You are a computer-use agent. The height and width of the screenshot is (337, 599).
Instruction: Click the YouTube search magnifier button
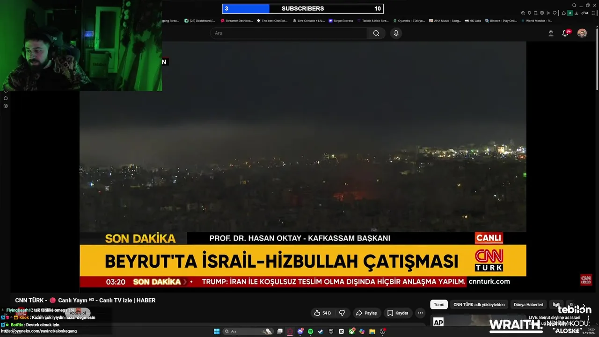point(376,33)
